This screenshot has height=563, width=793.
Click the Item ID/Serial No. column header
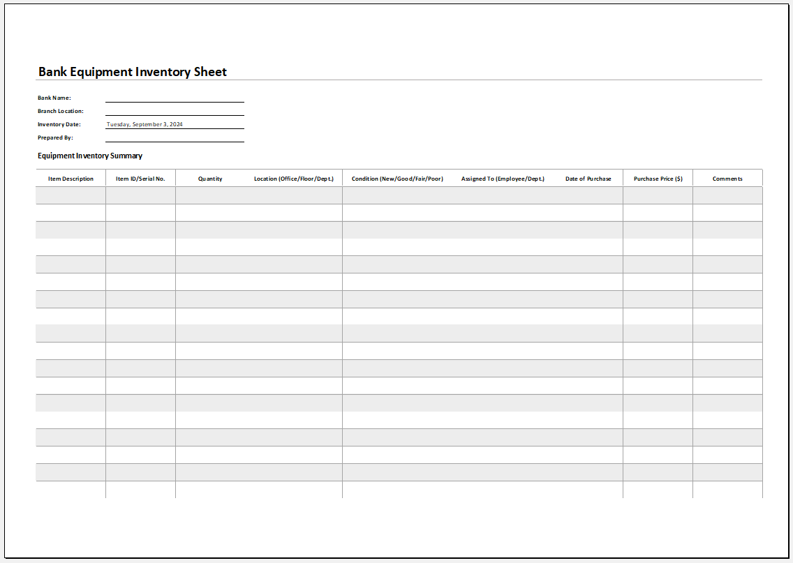140,179
